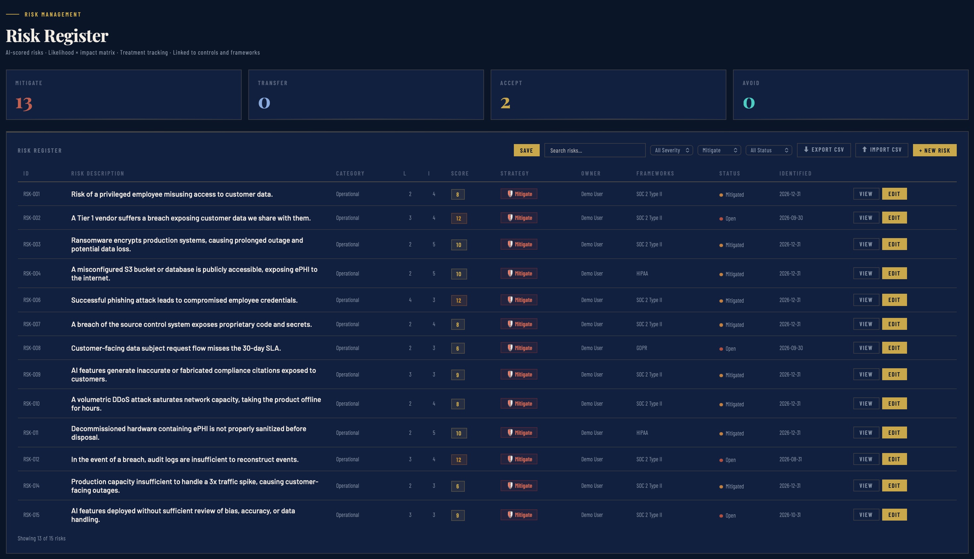This screenshot has height=559, width=974.
Task: Click the RSK-014 ID cell
Action: click(x=32, y=486)
